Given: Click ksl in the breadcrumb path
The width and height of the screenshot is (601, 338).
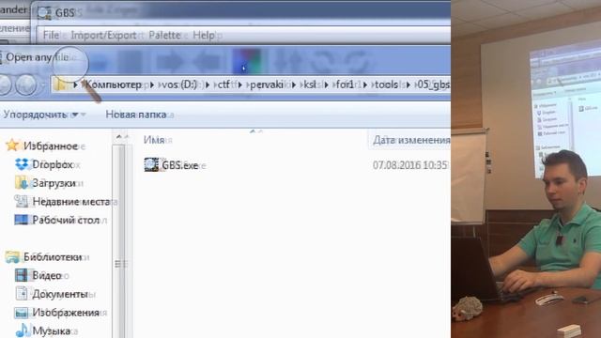Looking at the screenshot, I should click(310, 84).
